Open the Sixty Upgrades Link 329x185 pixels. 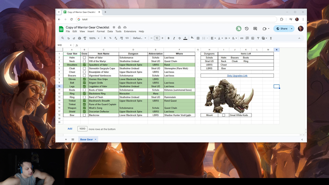(237, 76)
